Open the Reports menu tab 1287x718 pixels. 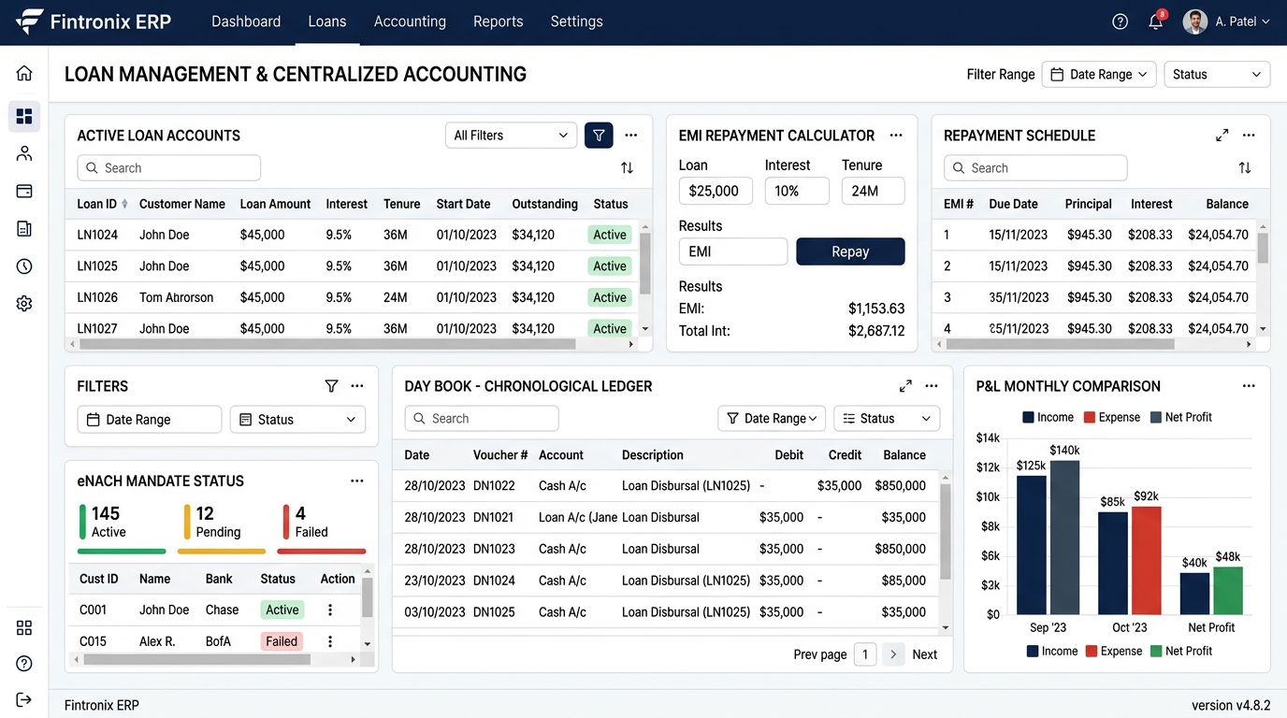click(499, 22)
